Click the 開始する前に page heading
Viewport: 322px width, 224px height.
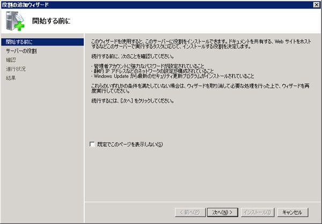coord(52,21)
